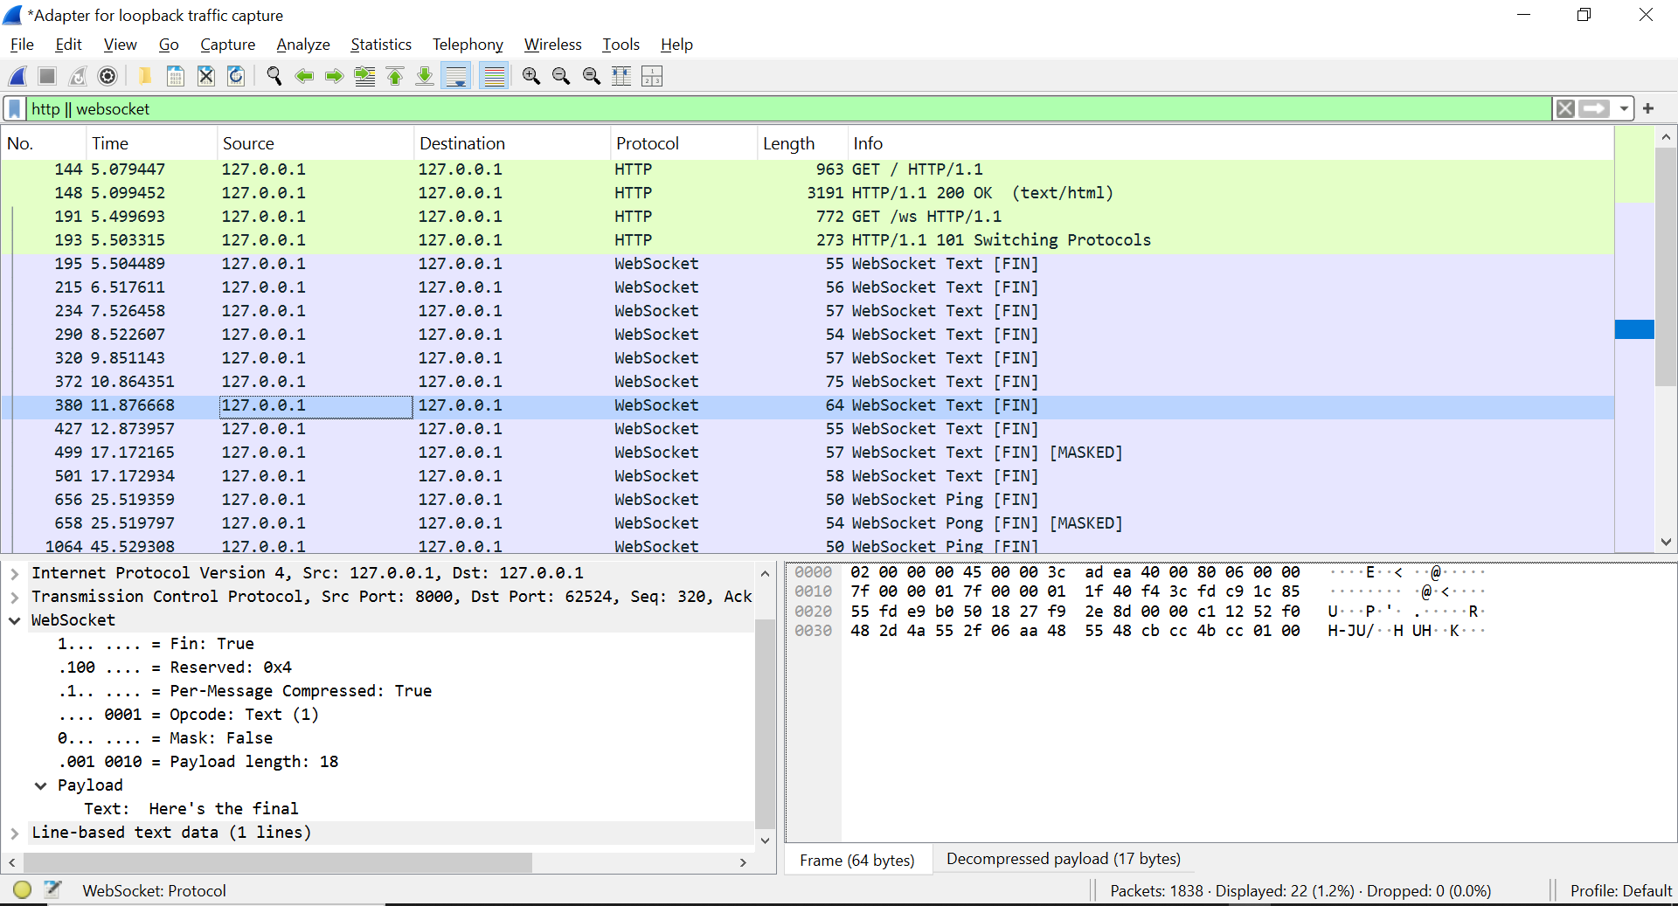
Task: Open the pane layout icon in toolbar
Action: point(652,77)
